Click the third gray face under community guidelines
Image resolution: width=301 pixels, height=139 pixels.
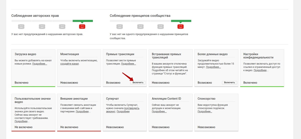pos(160,26)
